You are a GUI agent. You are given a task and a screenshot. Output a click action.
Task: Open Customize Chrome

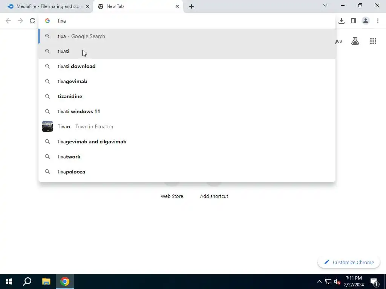349,262
